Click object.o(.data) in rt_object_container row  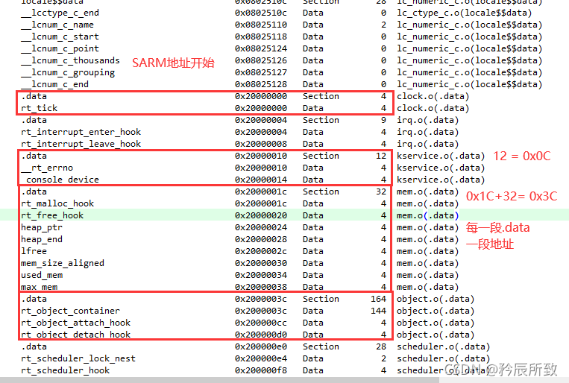(436, 311)
